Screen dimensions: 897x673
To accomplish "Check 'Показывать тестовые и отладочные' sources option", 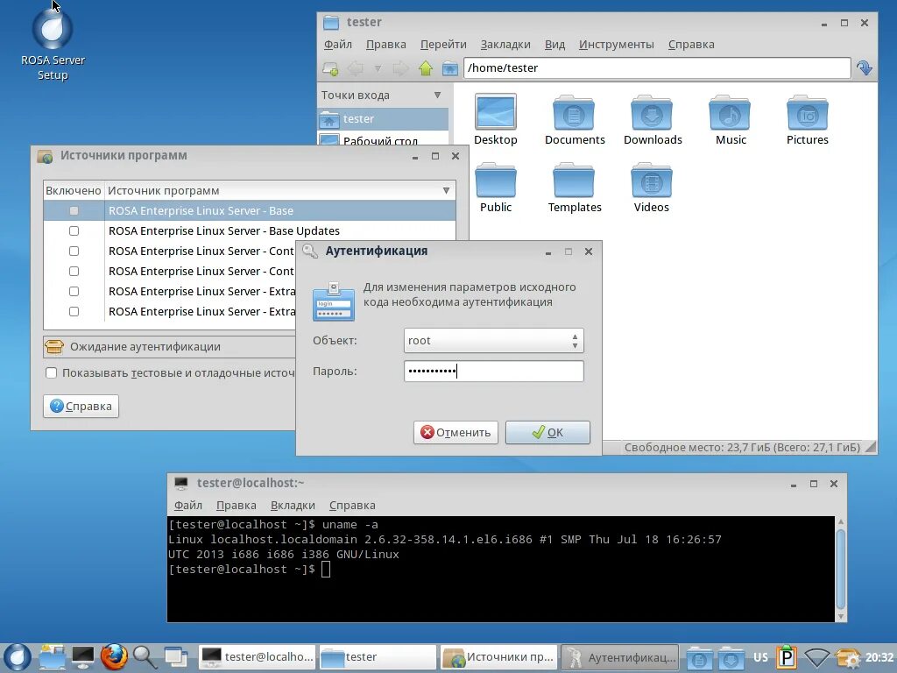I will (52, 372).
